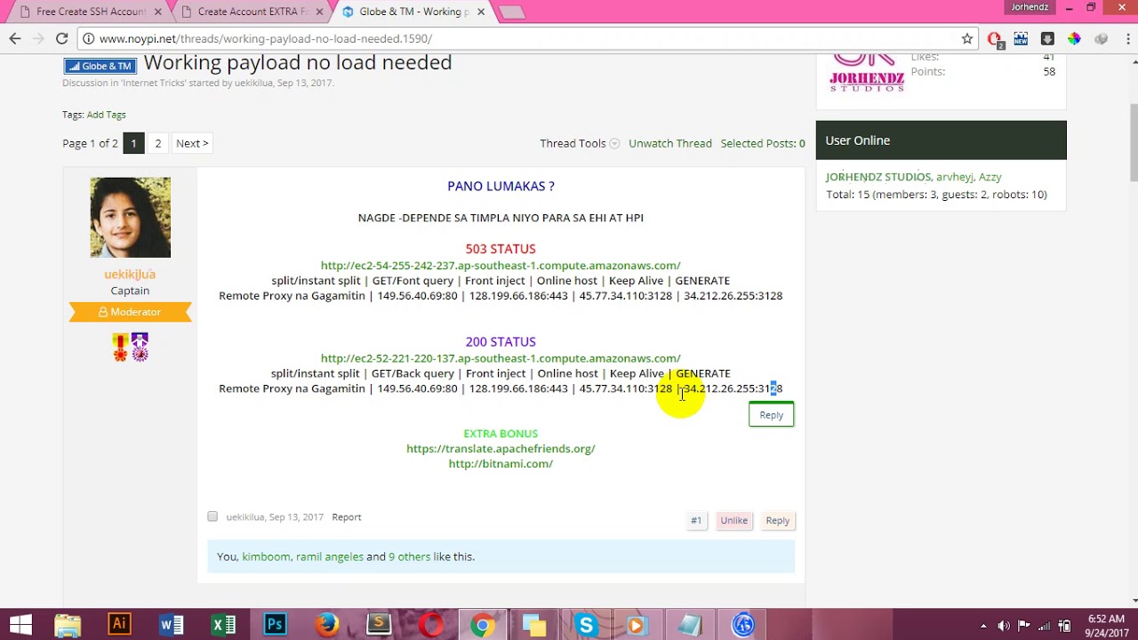This screenshot has width=1138, height=640.
Task: Open Microsoft Word from taskbar
Action: (172, 625)
